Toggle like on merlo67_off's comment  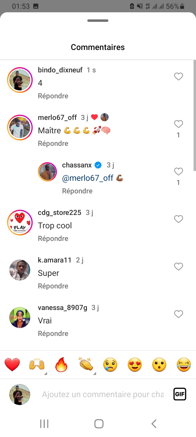(x=178, y=124)
